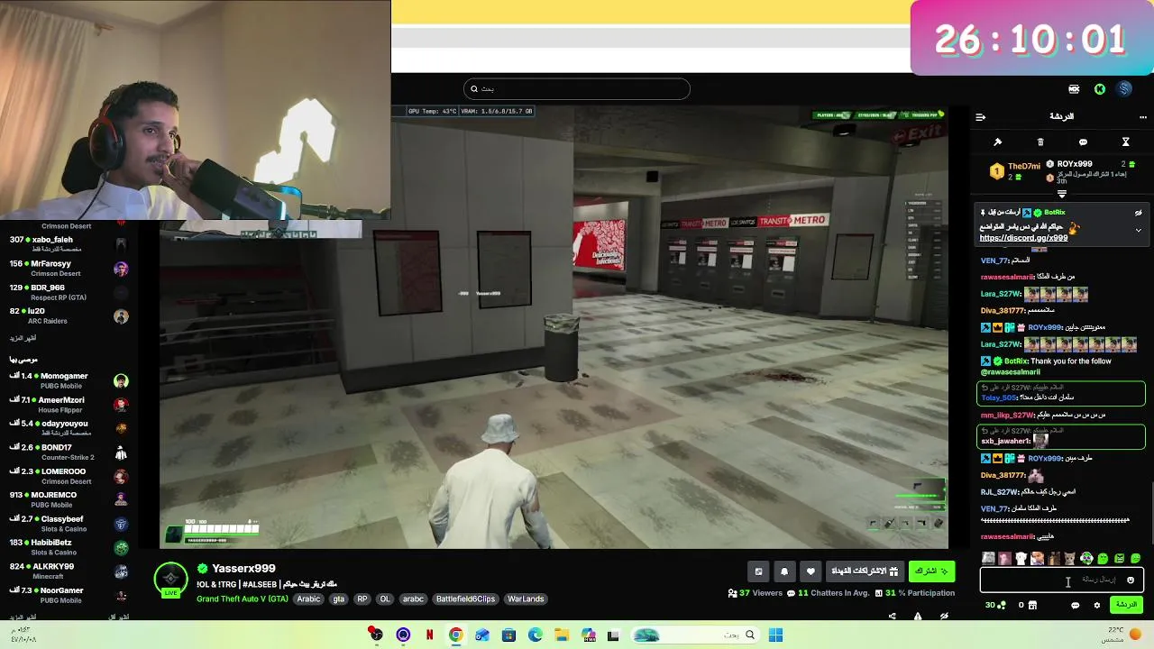Click the heart follow button
This screenshot has height=649, width=1154.
click(x=811, y=571)
